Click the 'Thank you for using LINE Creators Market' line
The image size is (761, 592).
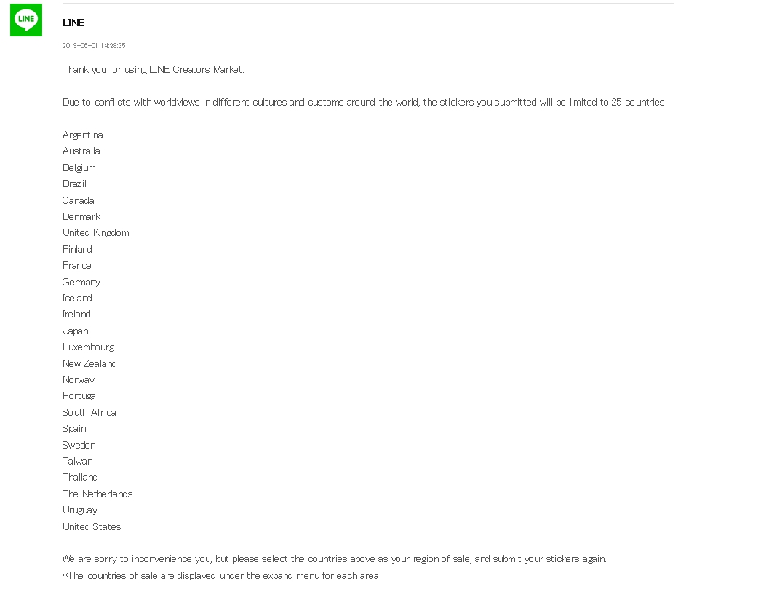coord(153,69)
